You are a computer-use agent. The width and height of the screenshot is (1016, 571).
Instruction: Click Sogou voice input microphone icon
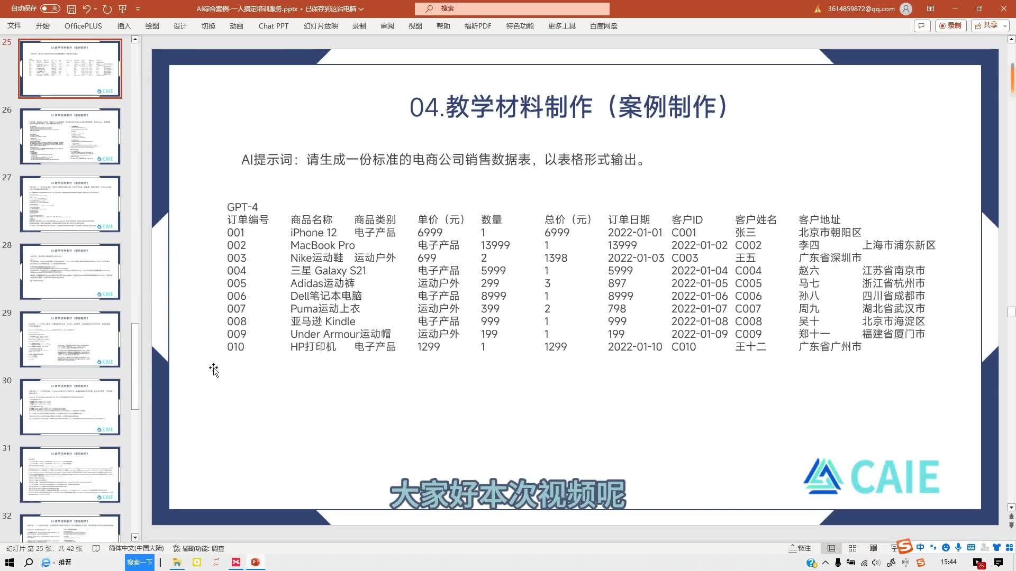tap(958, 548)
